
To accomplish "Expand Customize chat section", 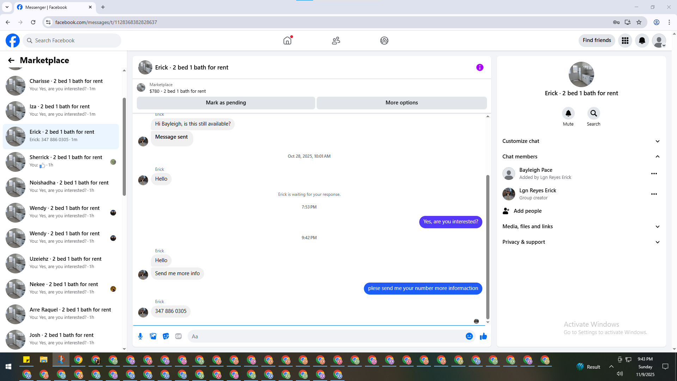I will coord(581,141).
